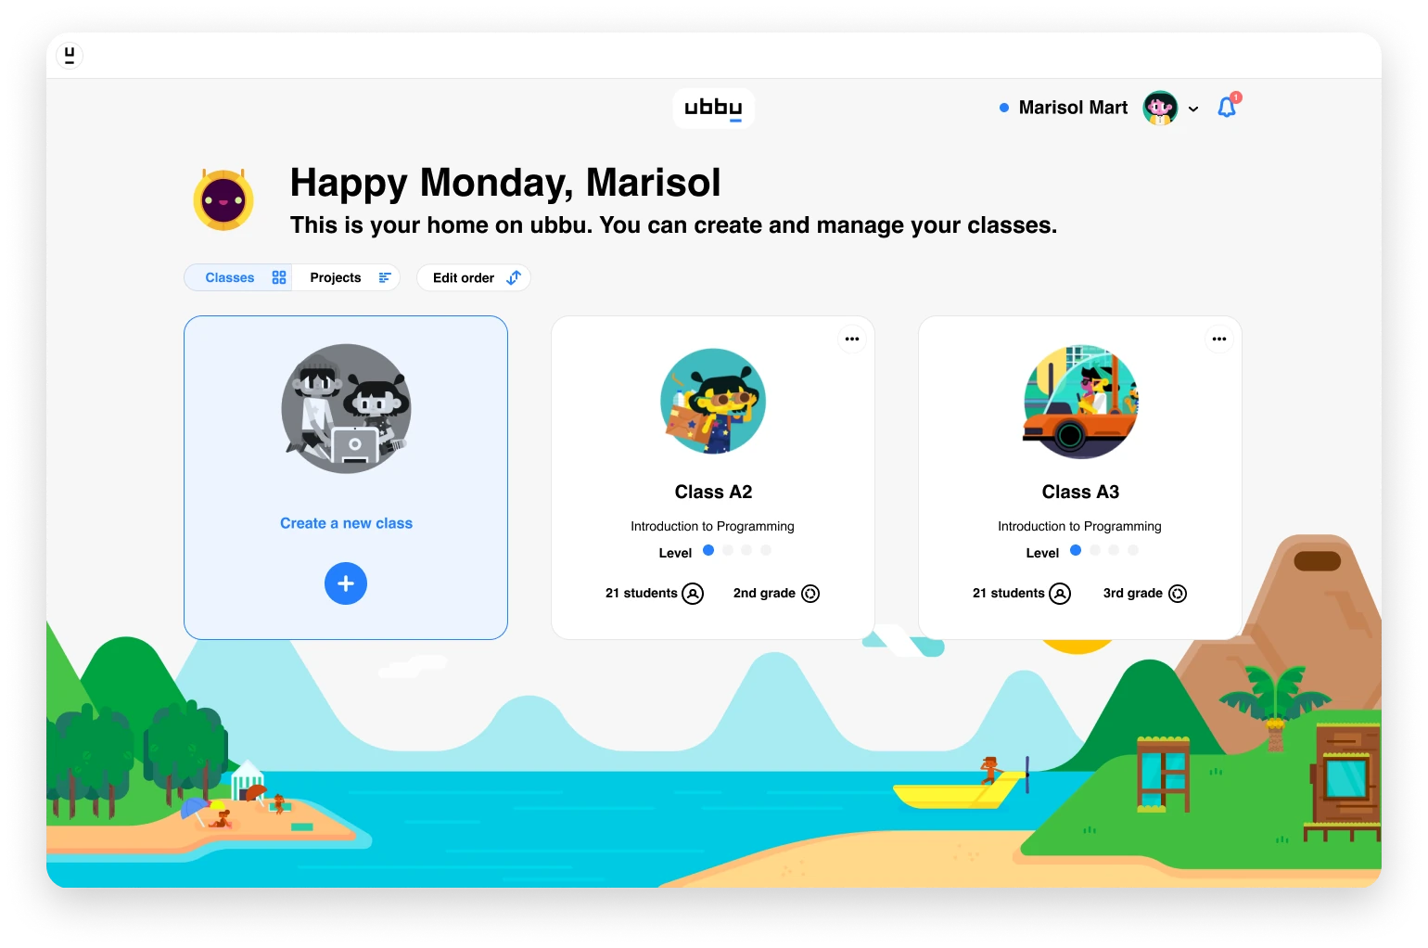
Task: Open the Class A3 more options menu
Action: click(x=1219, y=339)
